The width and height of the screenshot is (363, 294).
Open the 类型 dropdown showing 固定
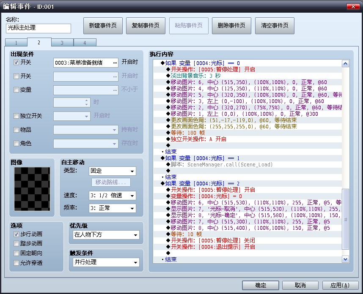[112, 171]
